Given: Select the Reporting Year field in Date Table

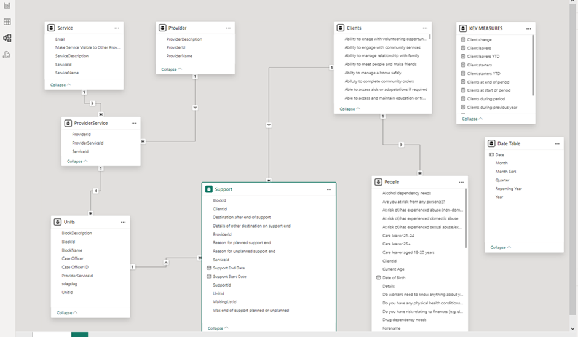Looking at the screenshot, I should click(x=509, y=189).
